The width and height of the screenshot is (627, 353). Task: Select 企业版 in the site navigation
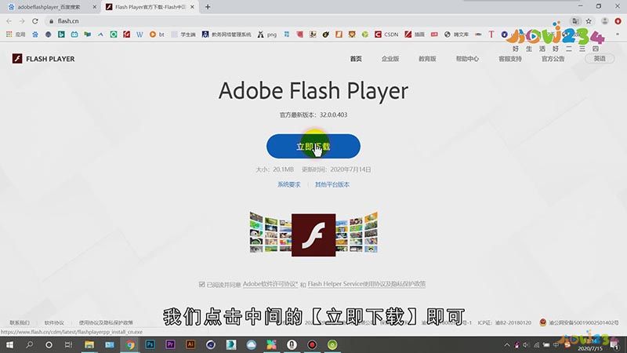(x=390, y=59)
